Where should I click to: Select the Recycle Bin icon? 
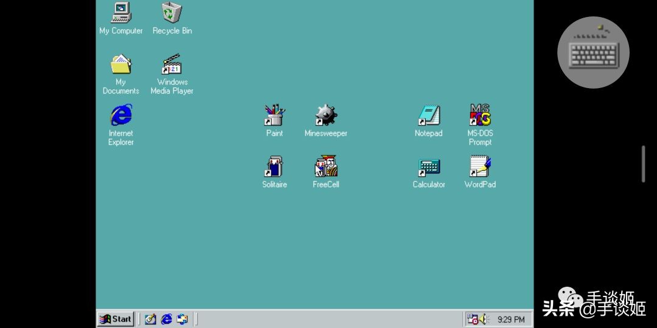172,13
